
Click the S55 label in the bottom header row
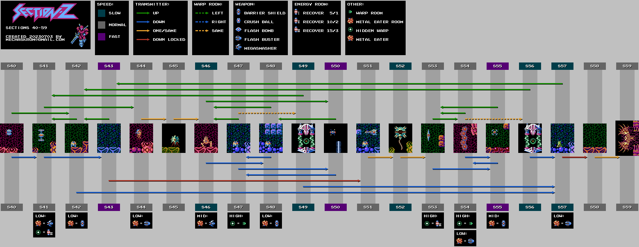point(498,207)
